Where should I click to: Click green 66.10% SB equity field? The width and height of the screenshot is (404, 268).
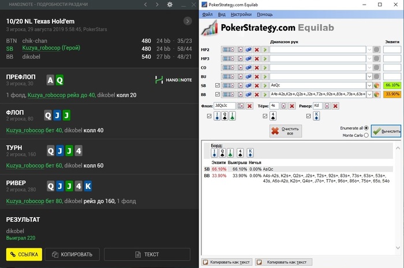[x=392, y=85]
